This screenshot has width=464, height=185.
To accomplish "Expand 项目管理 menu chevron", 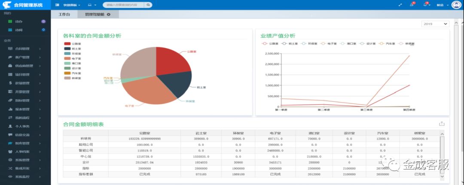I will [x=40, y=75].
